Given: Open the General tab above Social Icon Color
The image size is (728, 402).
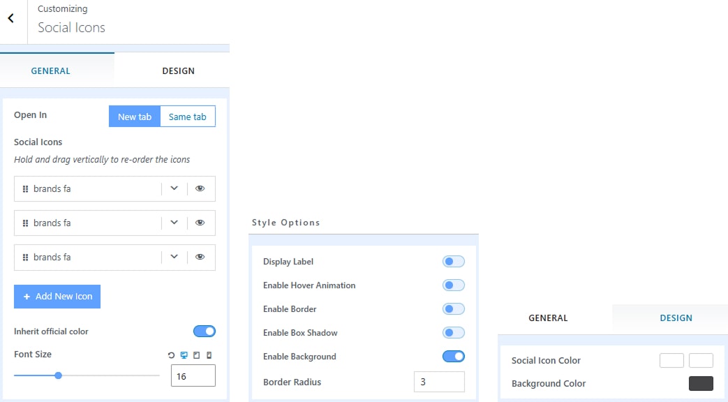Looking at the screenshot, I should [x=548, y=318].
